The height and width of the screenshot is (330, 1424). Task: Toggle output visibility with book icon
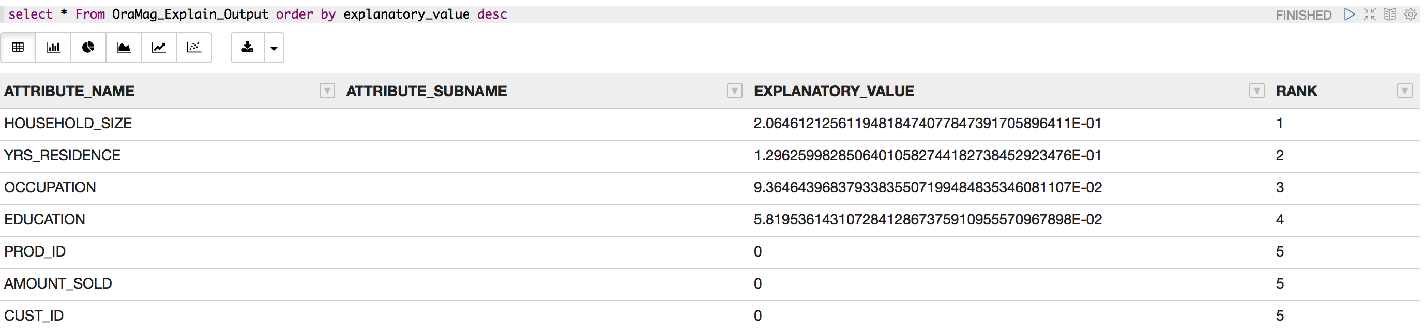tap(1390, 14)
